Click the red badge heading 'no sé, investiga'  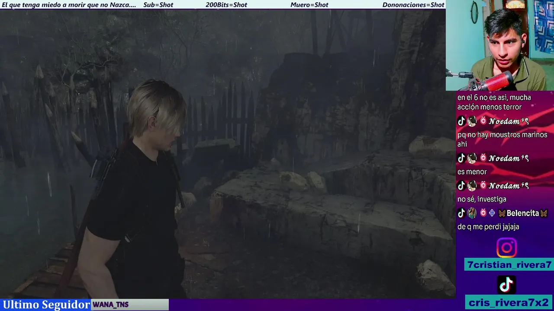[483, 186]
